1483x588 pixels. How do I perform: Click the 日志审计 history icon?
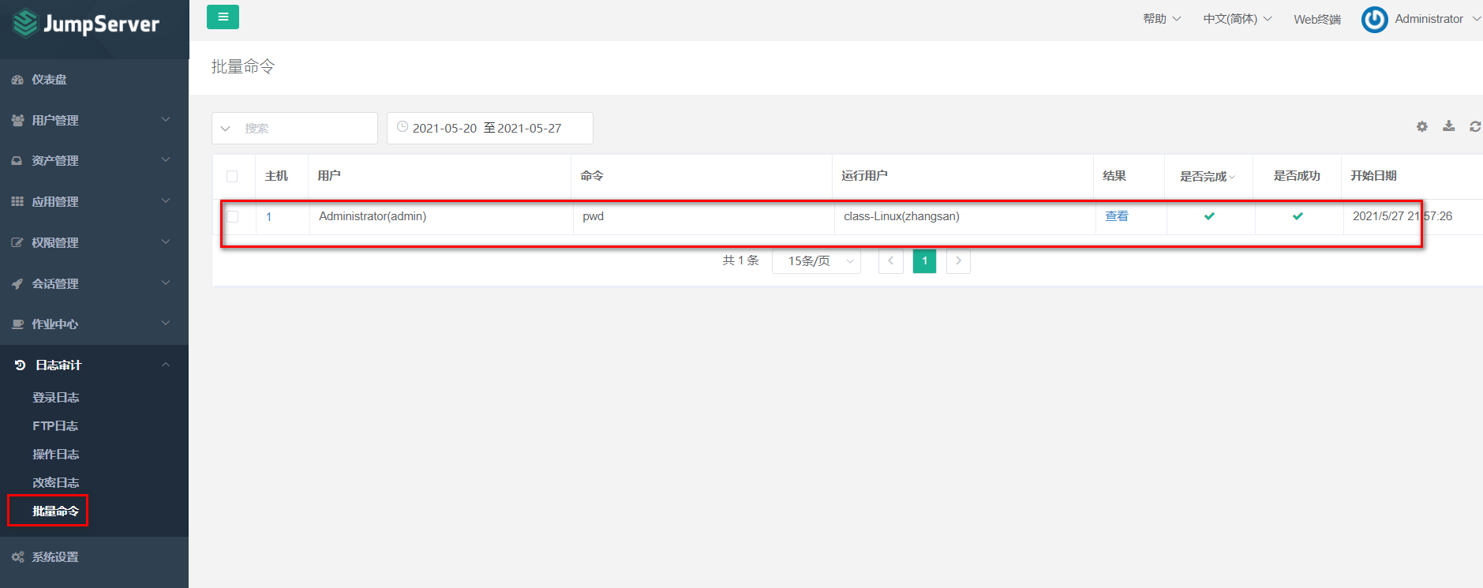[21, 365]
